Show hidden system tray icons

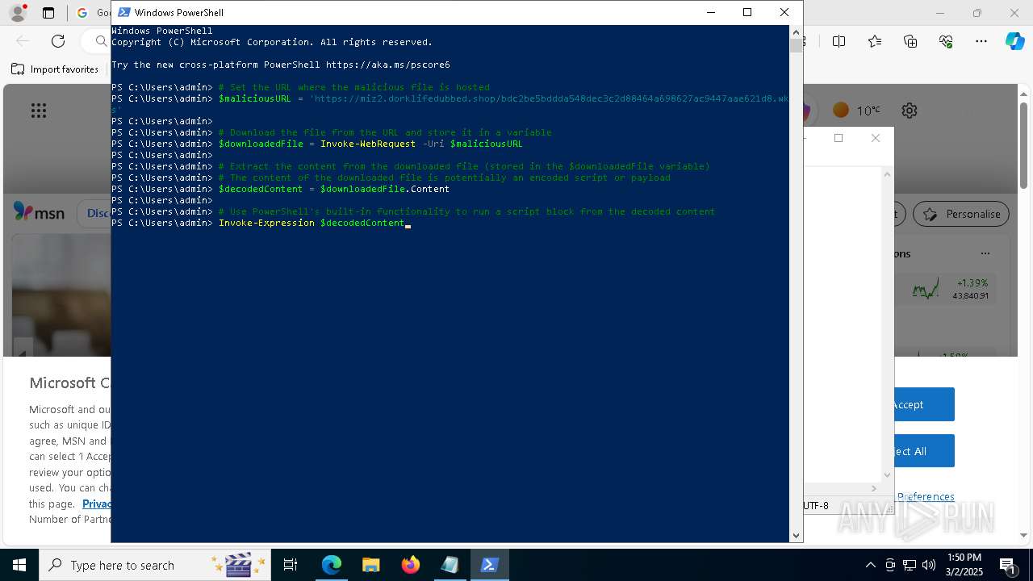(x=870, y=565)
